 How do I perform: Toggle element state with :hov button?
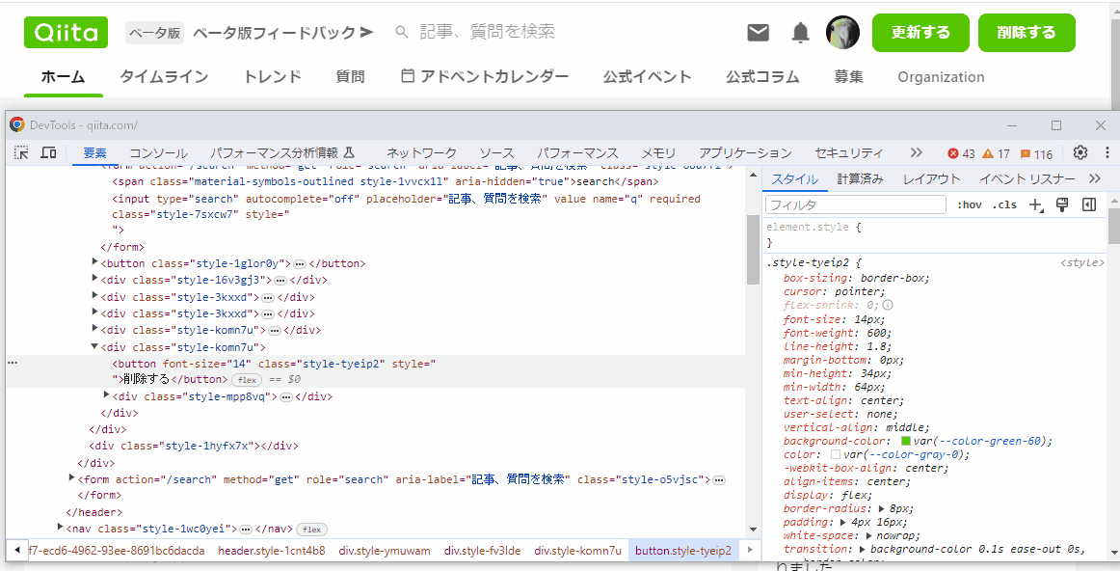[x=971, y=204]
